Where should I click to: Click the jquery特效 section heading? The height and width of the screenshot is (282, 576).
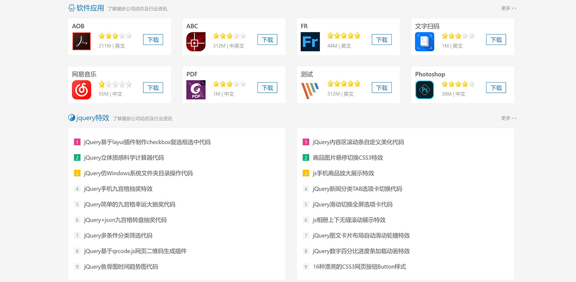(93, 117)
